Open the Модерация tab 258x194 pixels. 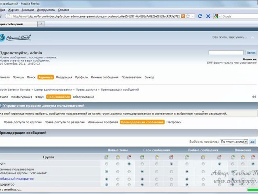point(64,77)
